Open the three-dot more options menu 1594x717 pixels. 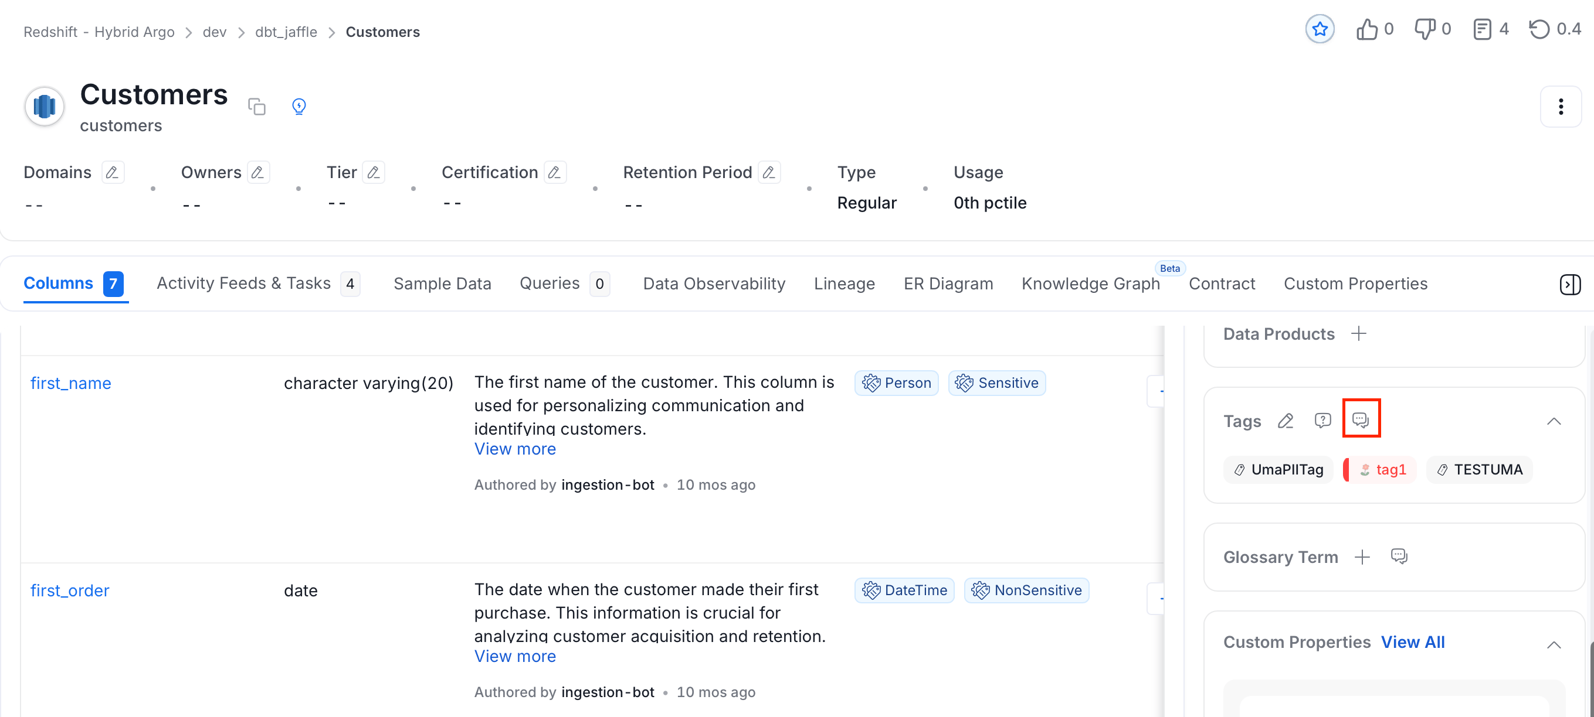pyautogui.click(x=1561, y=107)
